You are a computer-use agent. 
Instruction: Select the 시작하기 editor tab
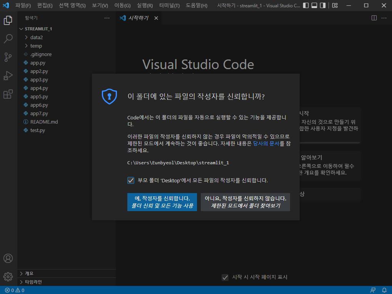tap(139, 18)
